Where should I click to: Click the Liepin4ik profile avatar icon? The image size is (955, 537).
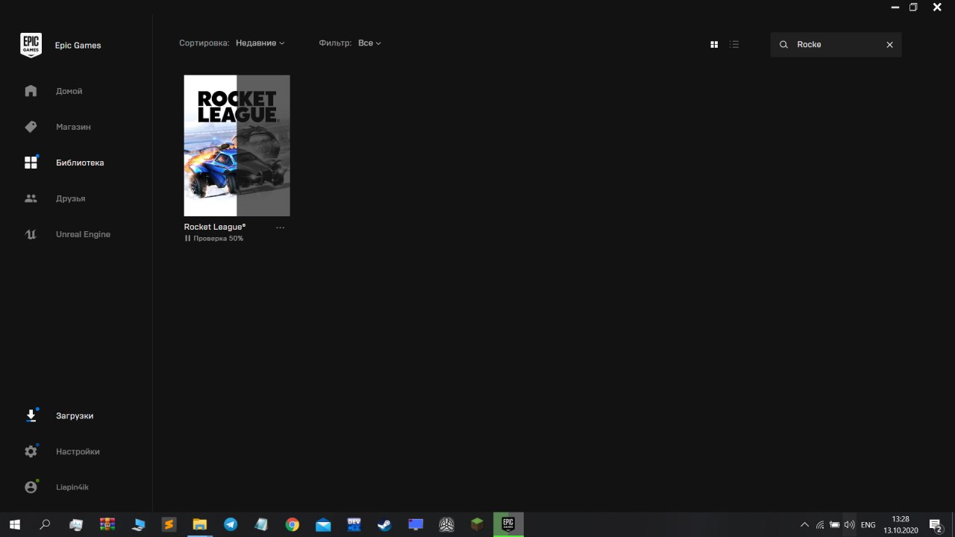pyautogui.click(x=31, y=487)
